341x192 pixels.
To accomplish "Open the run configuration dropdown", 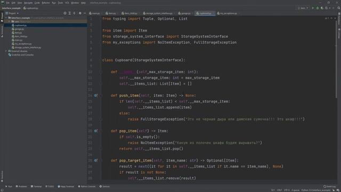I will 303,8.
